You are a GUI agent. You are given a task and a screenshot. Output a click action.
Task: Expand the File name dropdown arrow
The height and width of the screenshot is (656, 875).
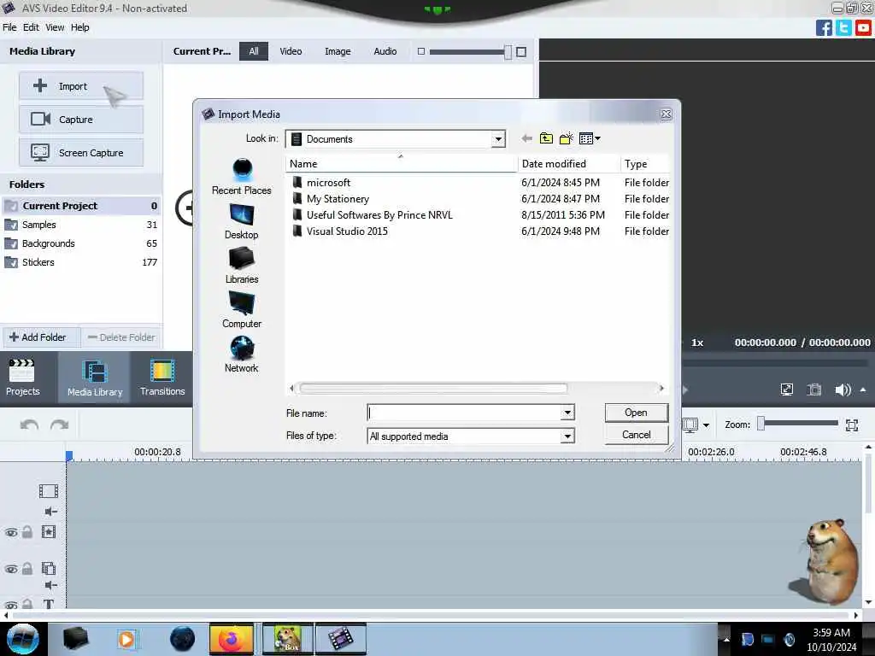pyautogui.click(x=567, y=413)
